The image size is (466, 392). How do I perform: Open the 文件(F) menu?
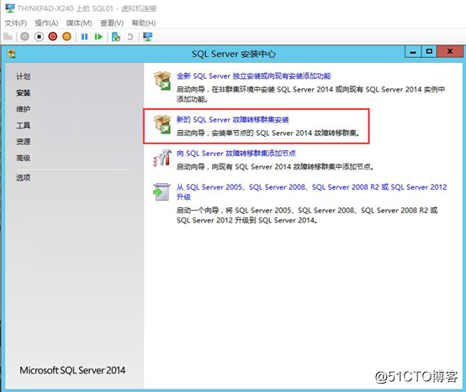pyautogui.click(x=16, y=24)
